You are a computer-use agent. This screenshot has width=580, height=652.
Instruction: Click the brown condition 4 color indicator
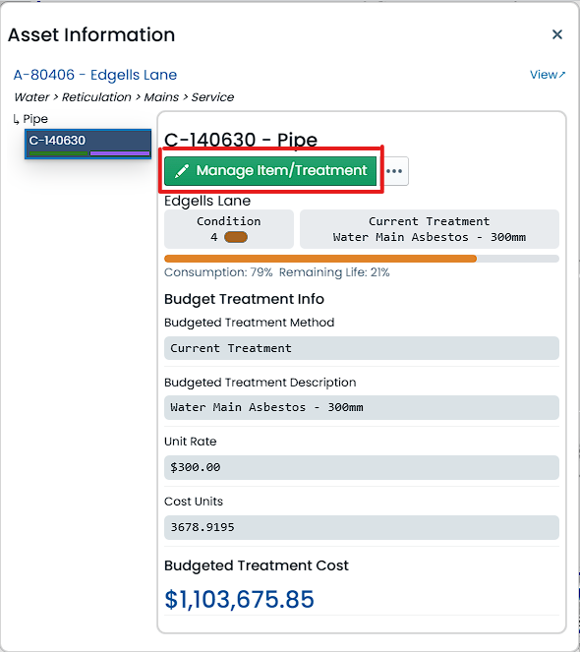236,237
